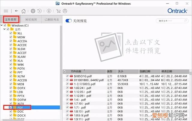This screenshot has width=192, height=121.
Task: Open the user account icon
Action: [65, 11]
